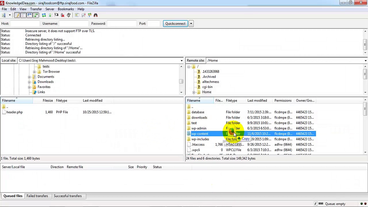Expand the Favorites folder in local tree
The height and width of the screenshot is (207, 368).
29,87
